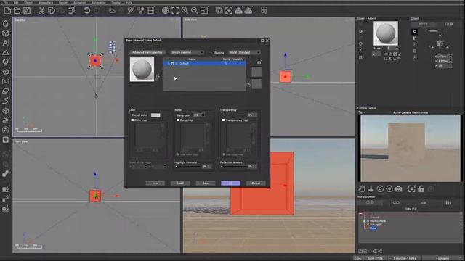Select the tree plant tool in left toolbar
The height and width of the screenshot is (261, 465).
pyautogui.click(x=6, y=62)
